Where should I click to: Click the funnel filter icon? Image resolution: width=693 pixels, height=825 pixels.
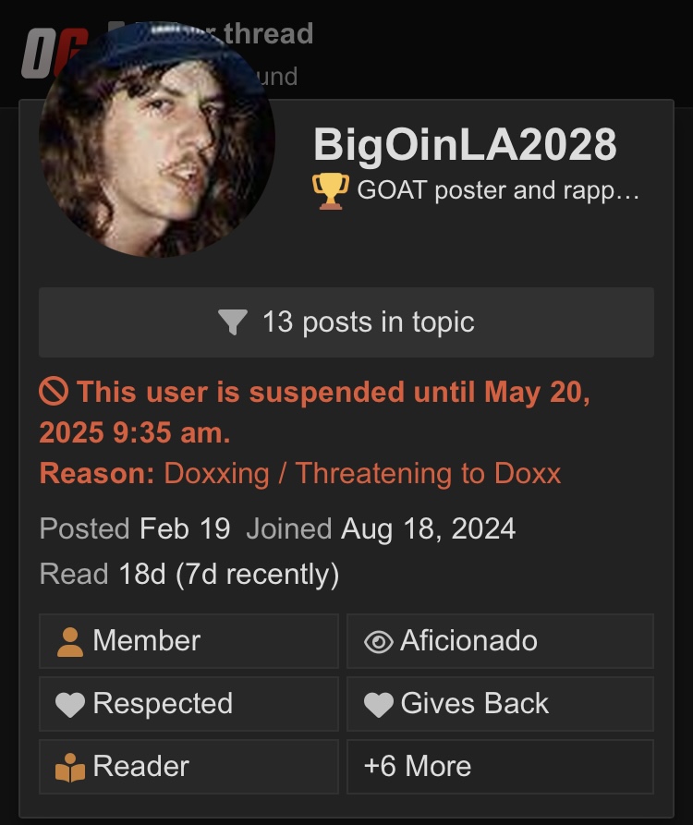point(233,322)
